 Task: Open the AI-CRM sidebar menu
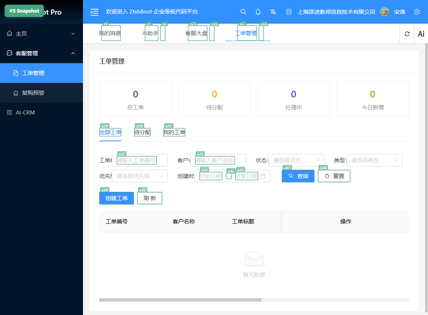coord(41,112)
